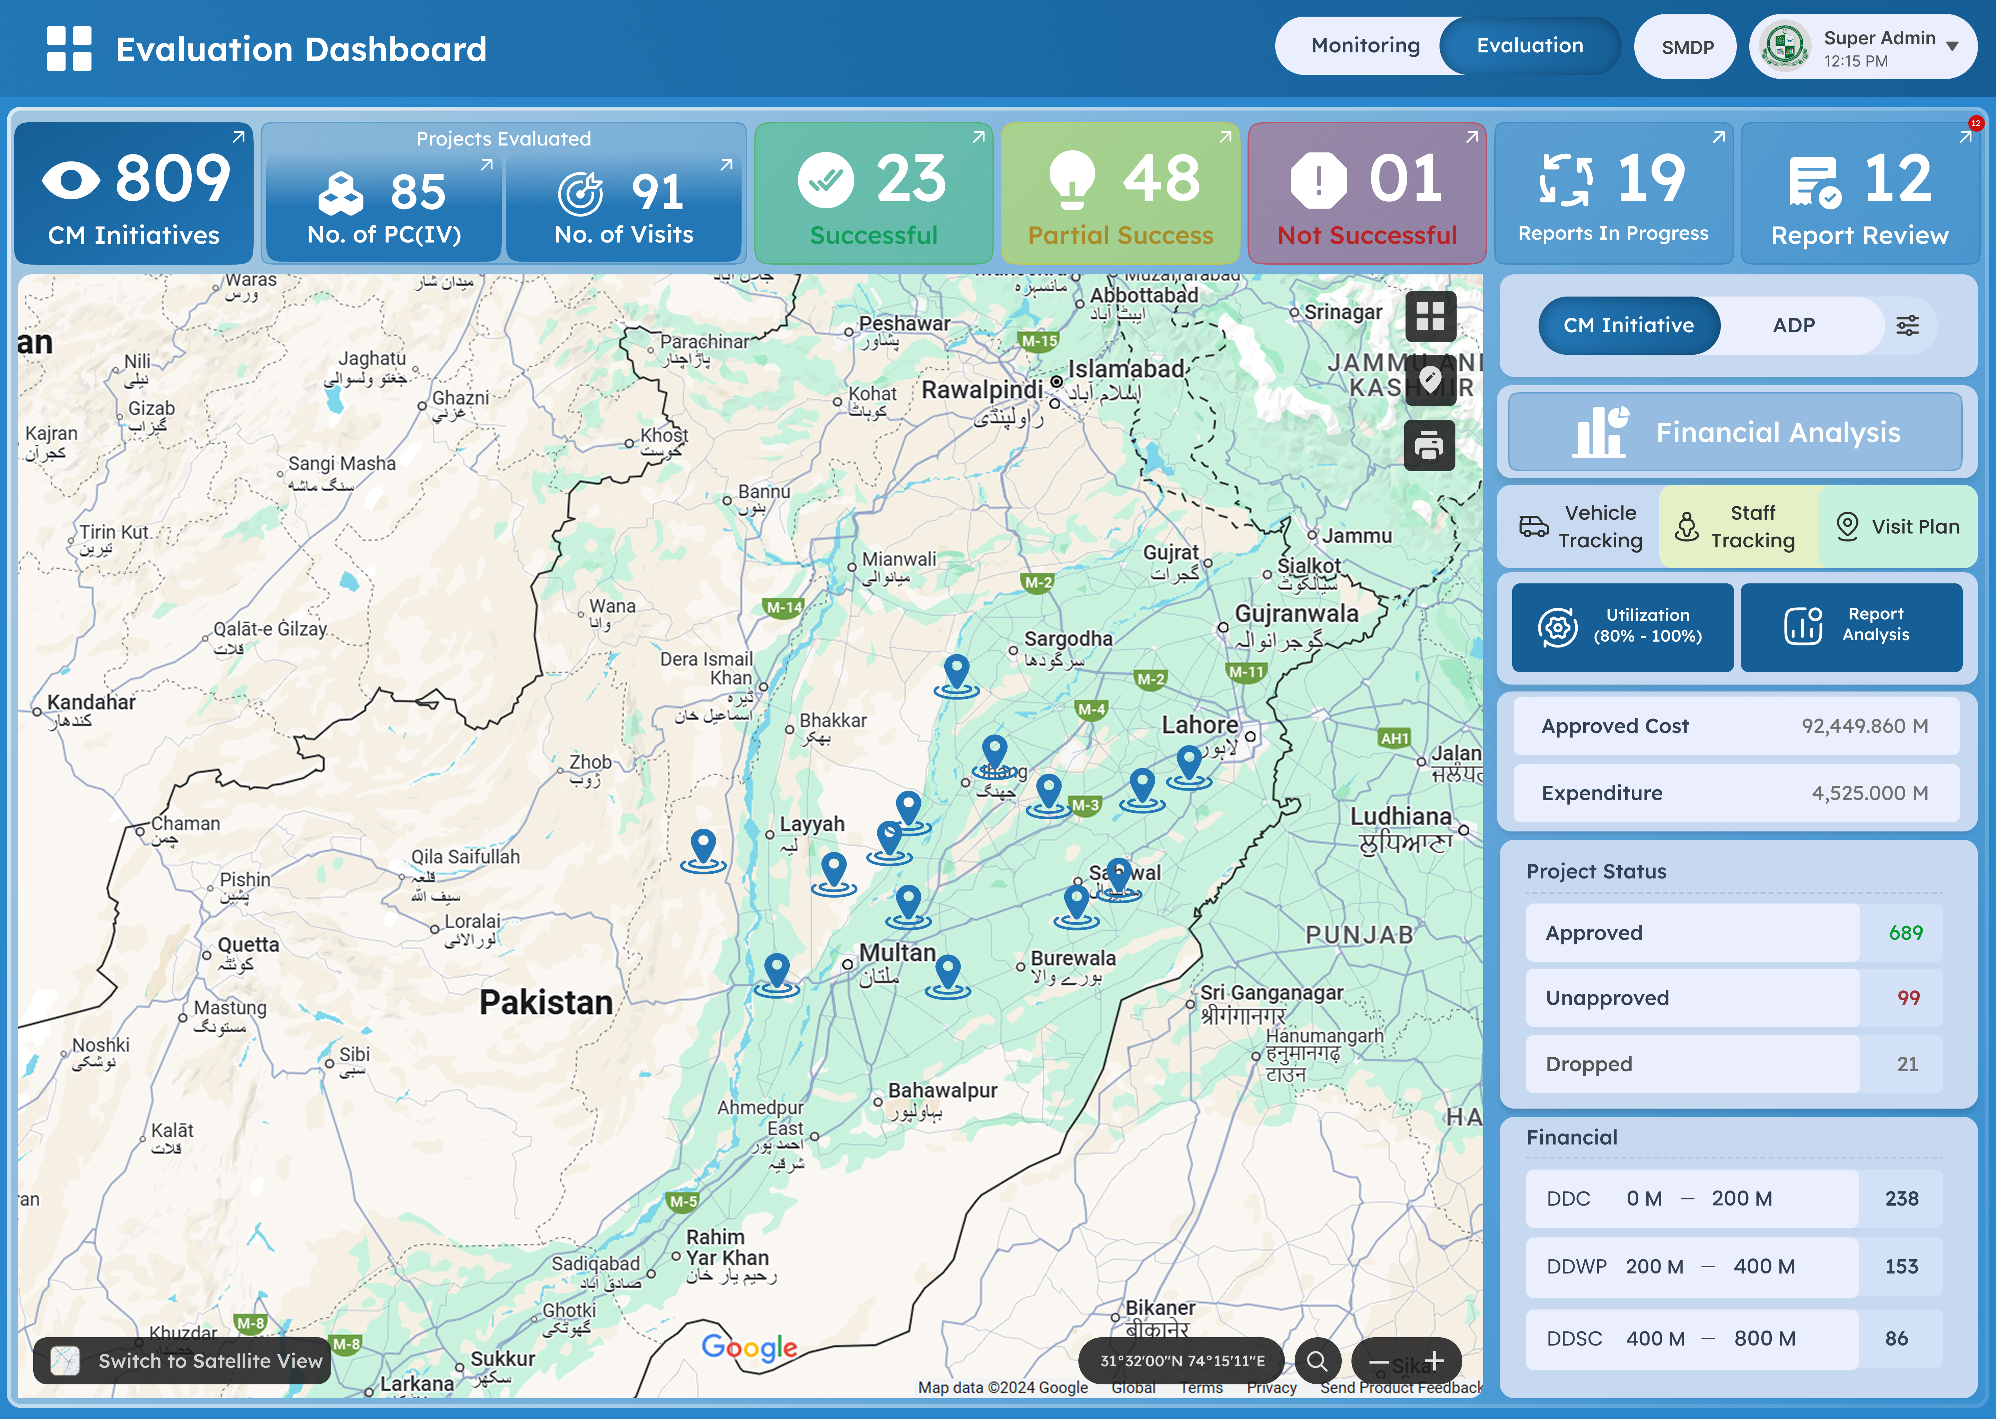Open the Visit Plan option

click(x=1898, y=527)
